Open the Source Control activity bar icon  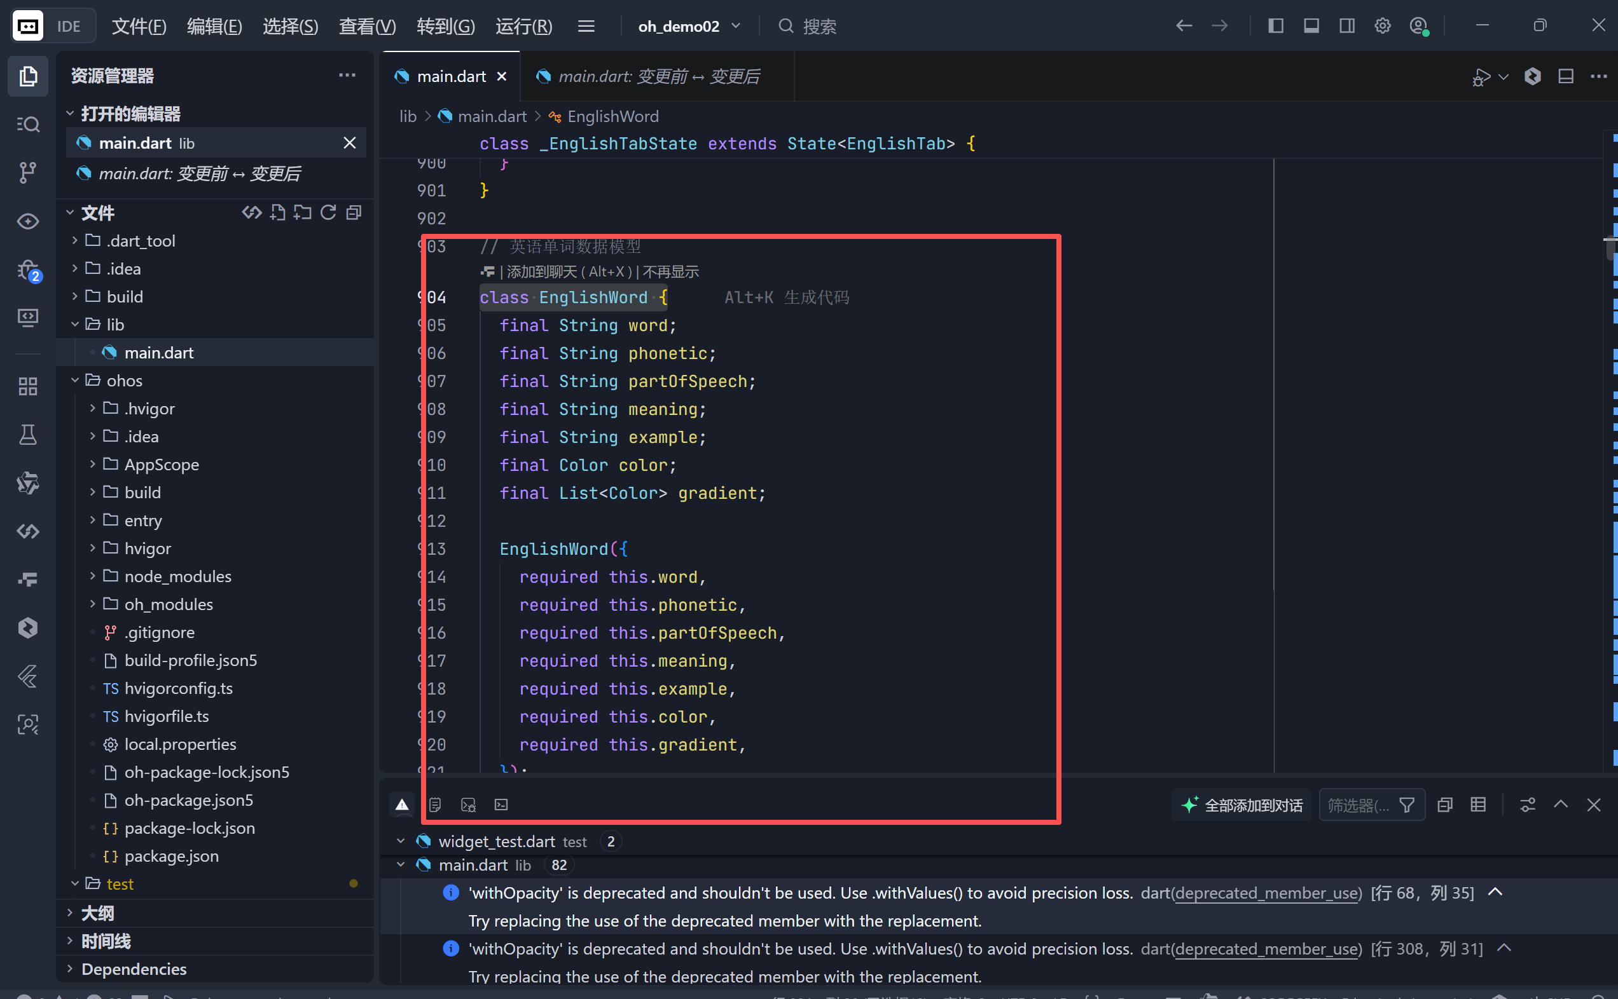point(27,172)
